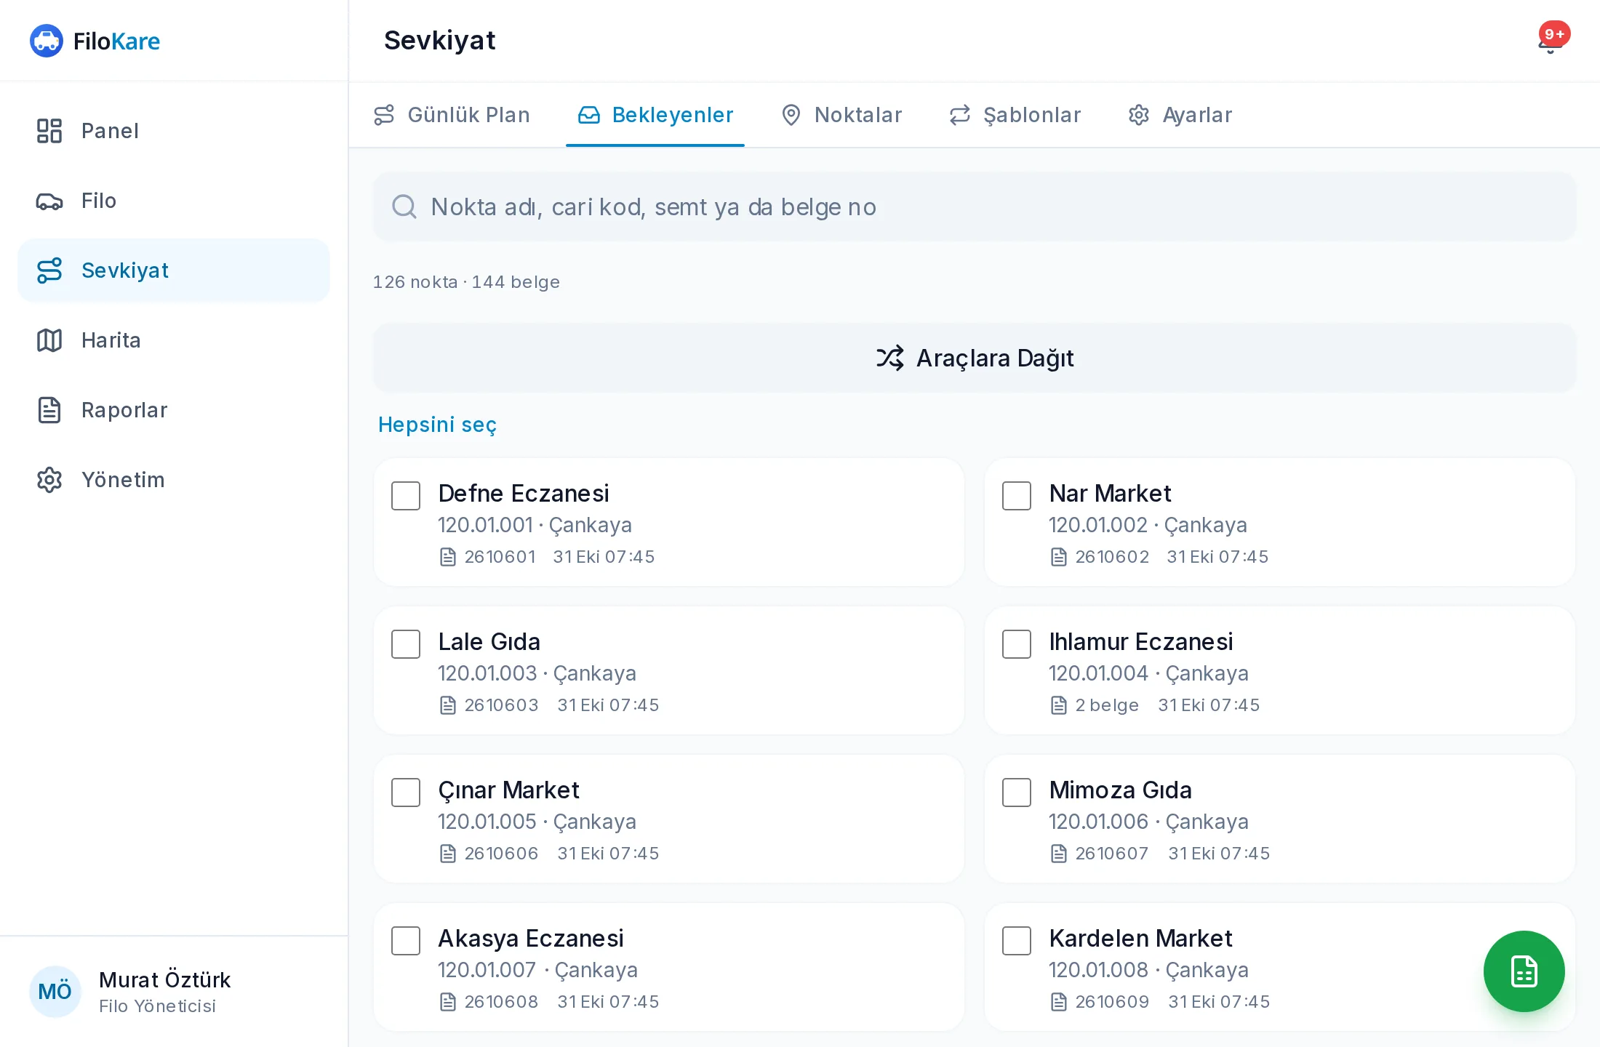This screenshot has width=1600, height=1047.
Task: Switch to the Günlük Plan tab
Action: point(452,115)
